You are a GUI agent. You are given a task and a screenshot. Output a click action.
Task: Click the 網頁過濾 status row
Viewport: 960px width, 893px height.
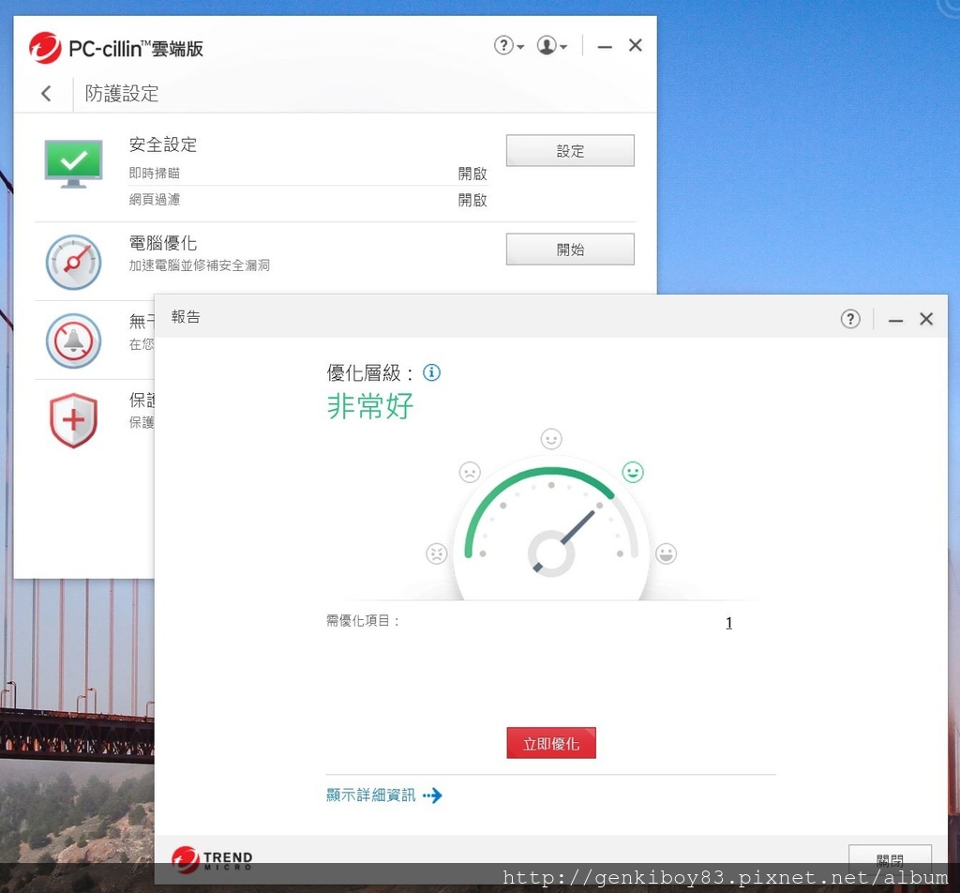[x=307, y=200]
